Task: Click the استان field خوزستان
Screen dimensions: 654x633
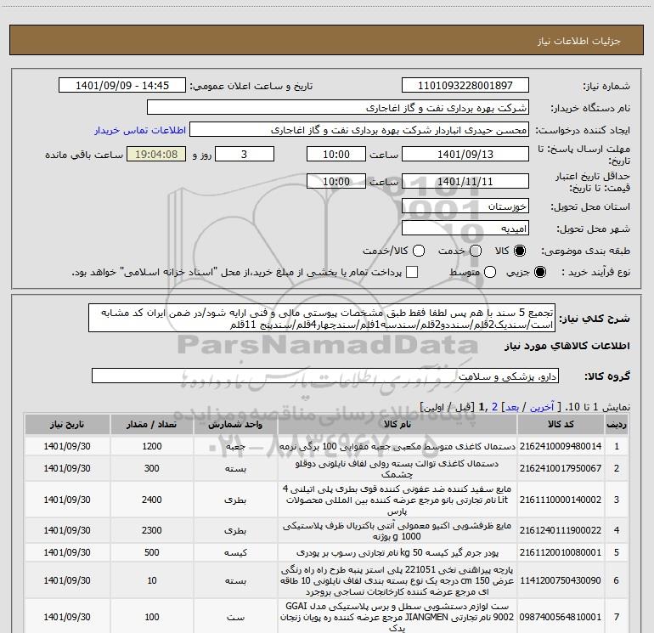Action: coord(465,206)
